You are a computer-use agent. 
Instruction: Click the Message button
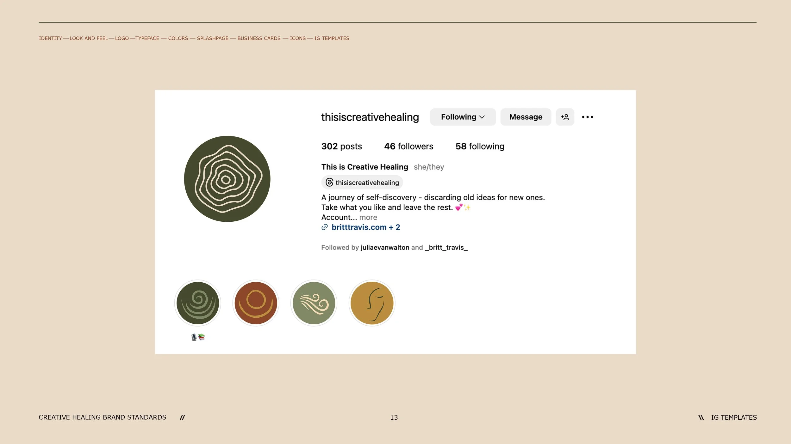pos(526,117)
